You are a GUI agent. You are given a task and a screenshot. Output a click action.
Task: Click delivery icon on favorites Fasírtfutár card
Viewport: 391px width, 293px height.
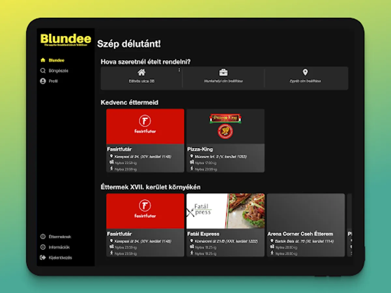112,162
